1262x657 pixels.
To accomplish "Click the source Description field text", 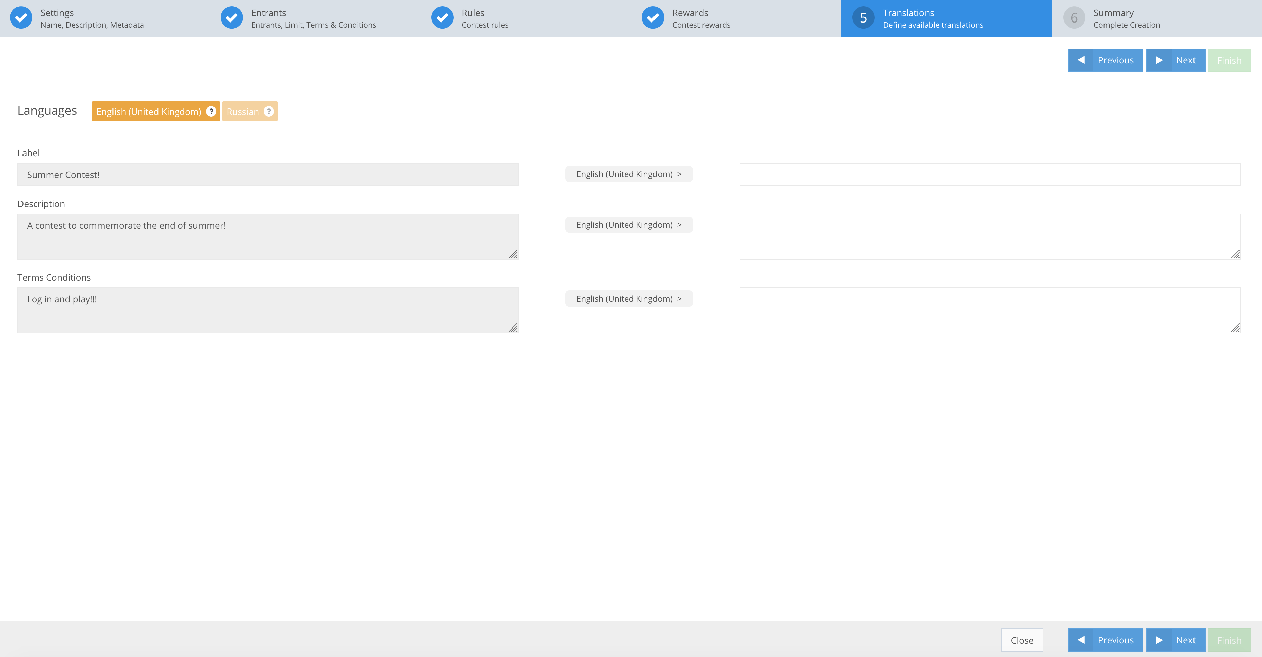I will coord(268,237).
